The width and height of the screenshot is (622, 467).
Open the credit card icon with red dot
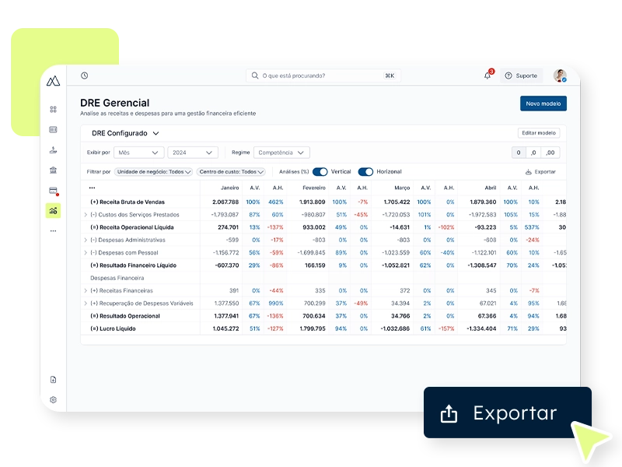(53, 191)
